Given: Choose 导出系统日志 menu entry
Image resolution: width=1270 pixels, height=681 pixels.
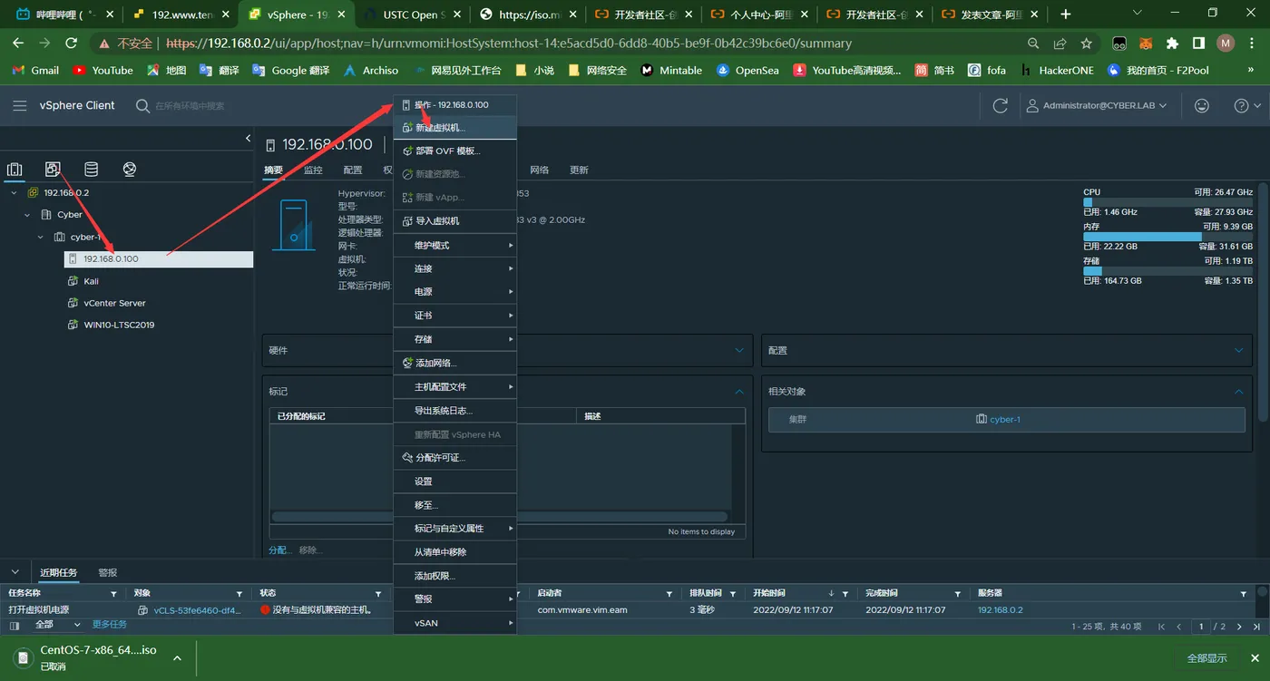Looking at the screenshot, I should pos(454,411).
